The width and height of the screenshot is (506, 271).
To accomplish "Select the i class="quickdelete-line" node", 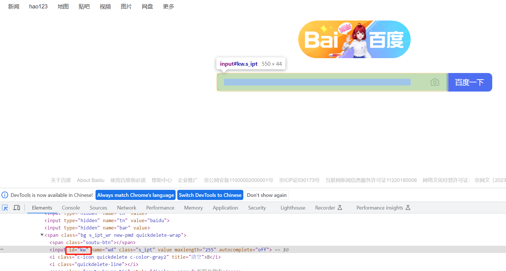I will pos(94,264).
